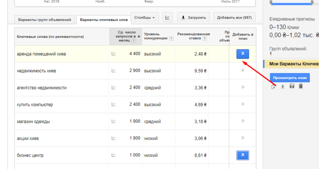Click keyword 'акции киев'
The image size is (319, 169).
pos(28,138)
